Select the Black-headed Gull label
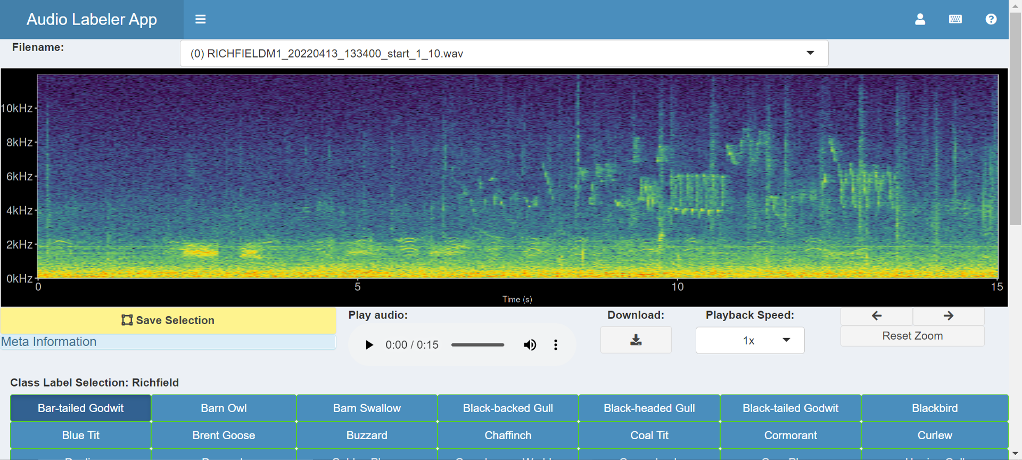Viewport: 1022px width, 460px height. point(649,408)
